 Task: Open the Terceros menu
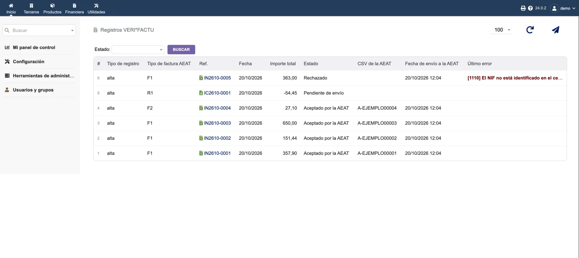click(x=31, y=9)
